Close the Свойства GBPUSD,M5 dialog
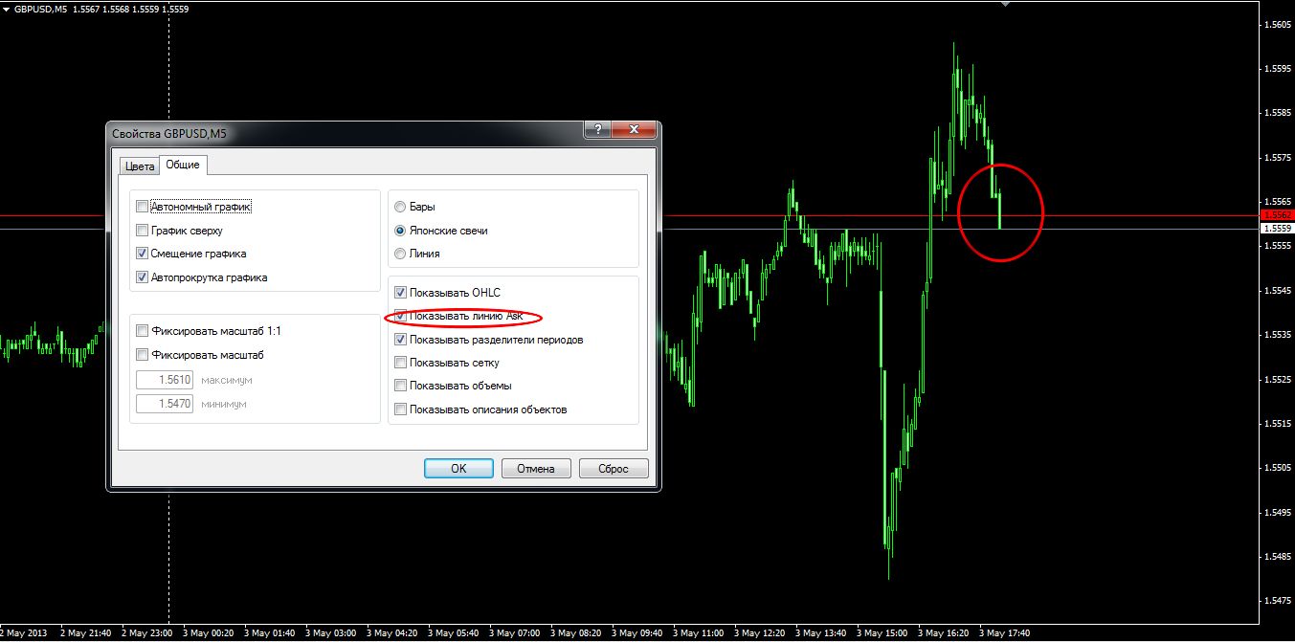Image resolution: width=1295 pixels, height=642 pixels. point(634,130)
